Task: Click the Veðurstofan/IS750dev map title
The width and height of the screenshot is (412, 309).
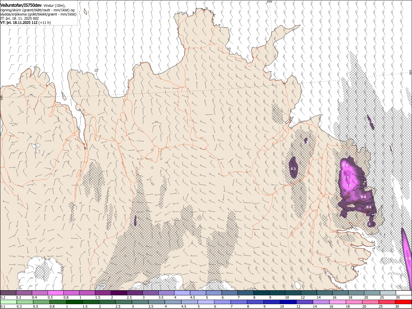Action: [x=21, y=5]
